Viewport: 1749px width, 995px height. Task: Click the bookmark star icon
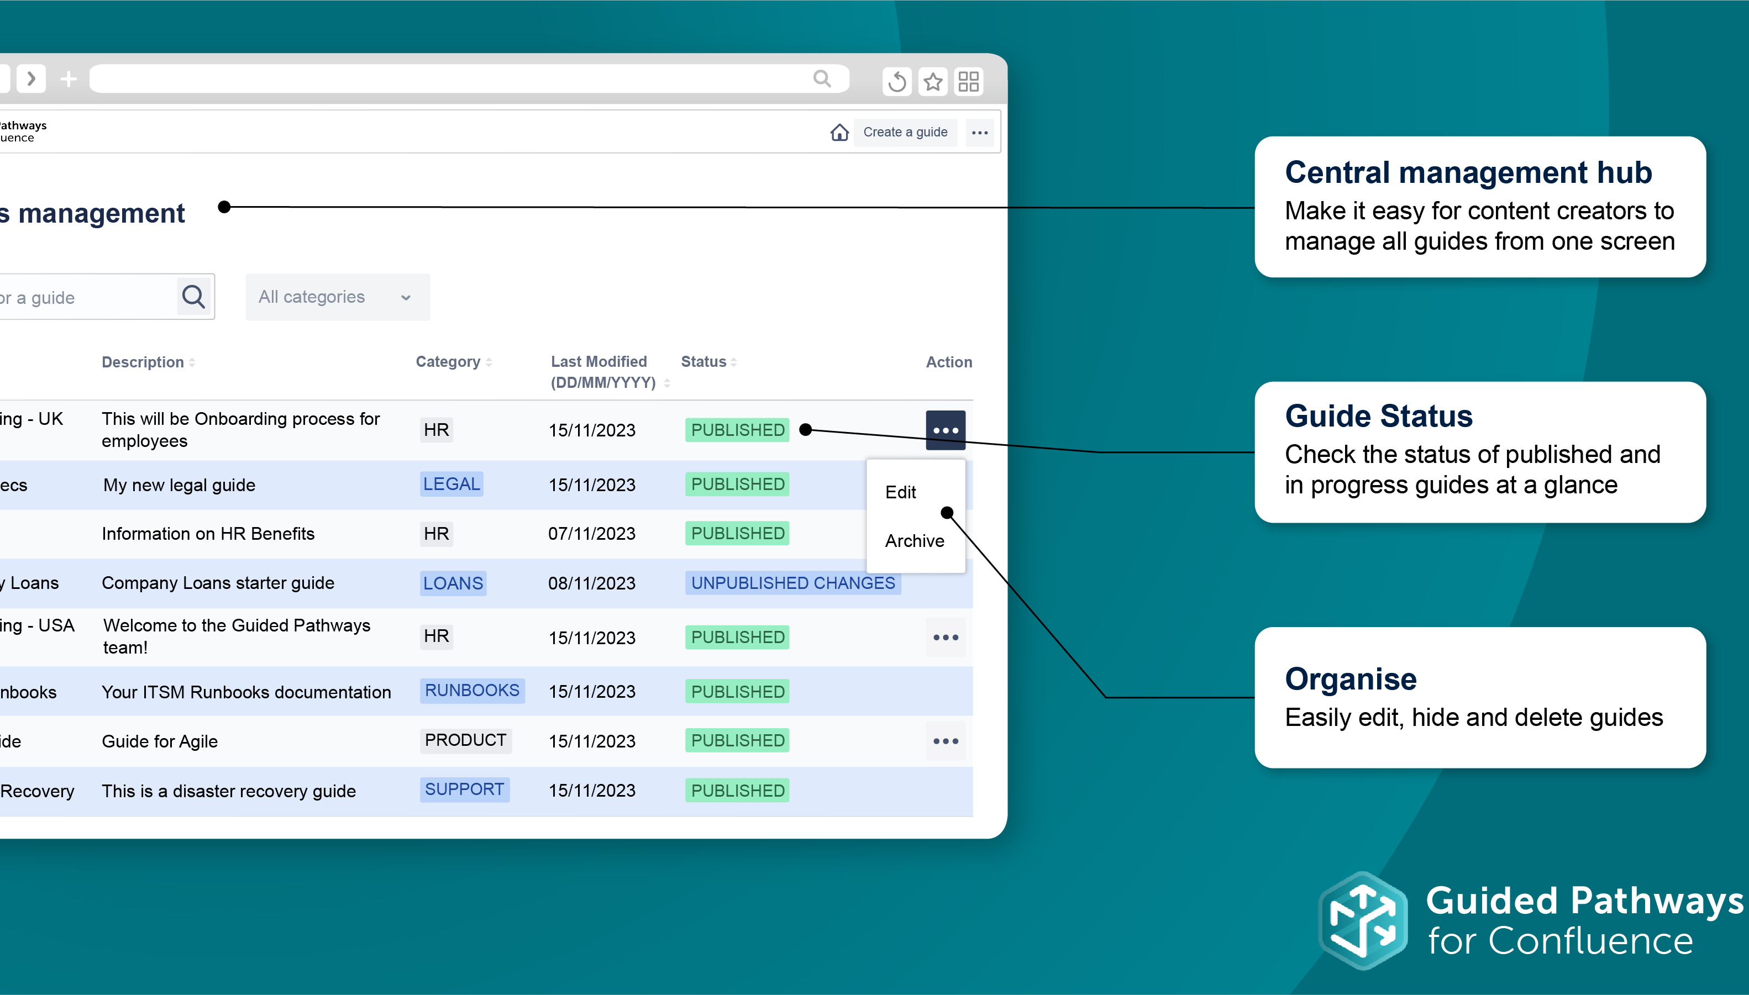tap(933, 81)
